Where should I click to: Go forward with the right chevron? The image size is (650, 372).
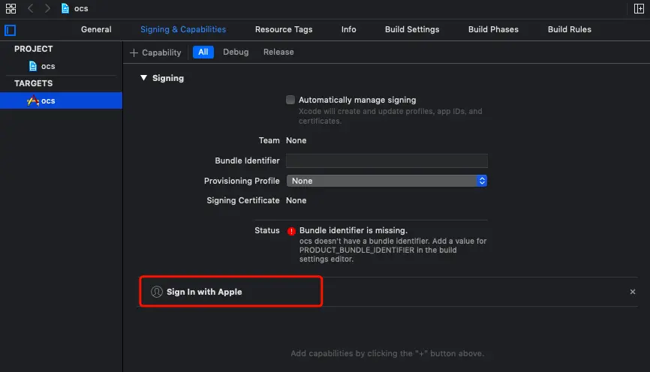tap(47, 8)
